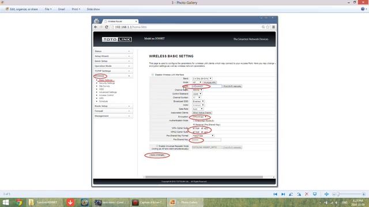Click the TOTOLINK logo
This screenshot has height=207, width=369.
click(x=116, y=39)
